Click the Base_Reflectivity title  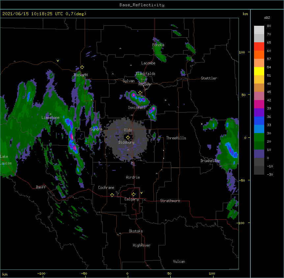pos(142,5)
